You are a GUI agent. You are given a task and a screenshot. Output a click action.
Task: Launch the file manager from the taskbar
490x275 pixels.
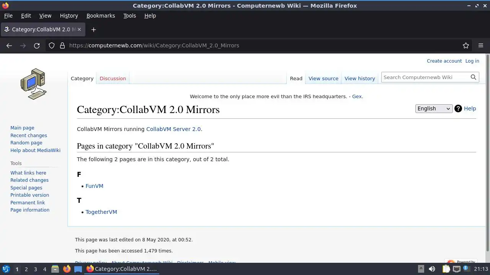pyautogui.click(x=55, y=269)
